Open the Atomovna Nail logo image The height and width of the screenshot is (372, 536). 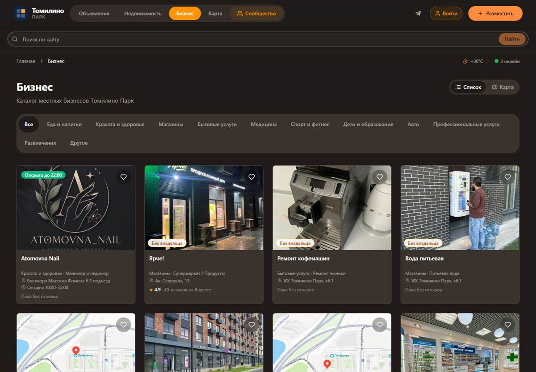(x=76, y=208)
